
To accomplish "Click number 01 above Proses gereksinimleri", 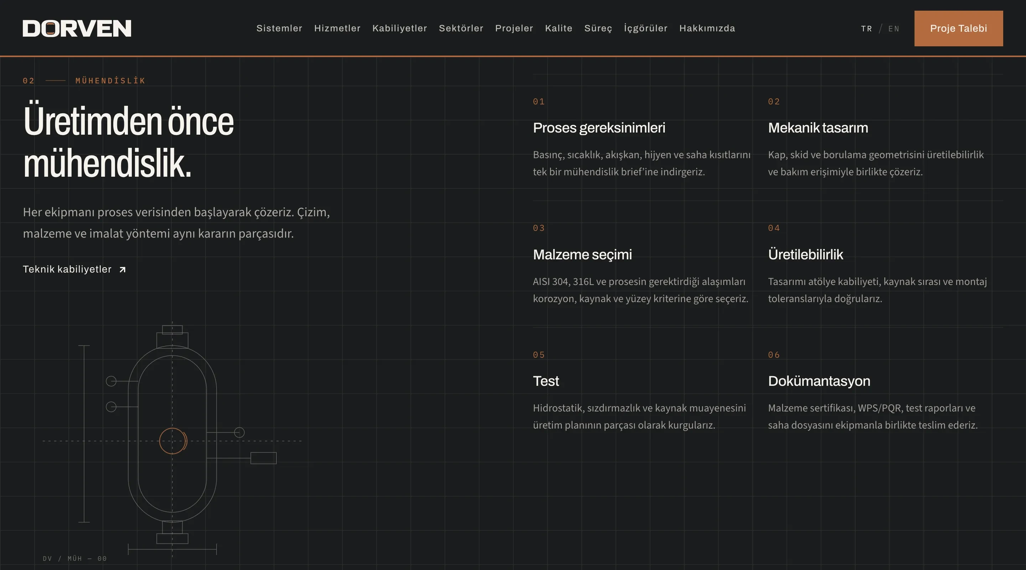I will (539, 102).
